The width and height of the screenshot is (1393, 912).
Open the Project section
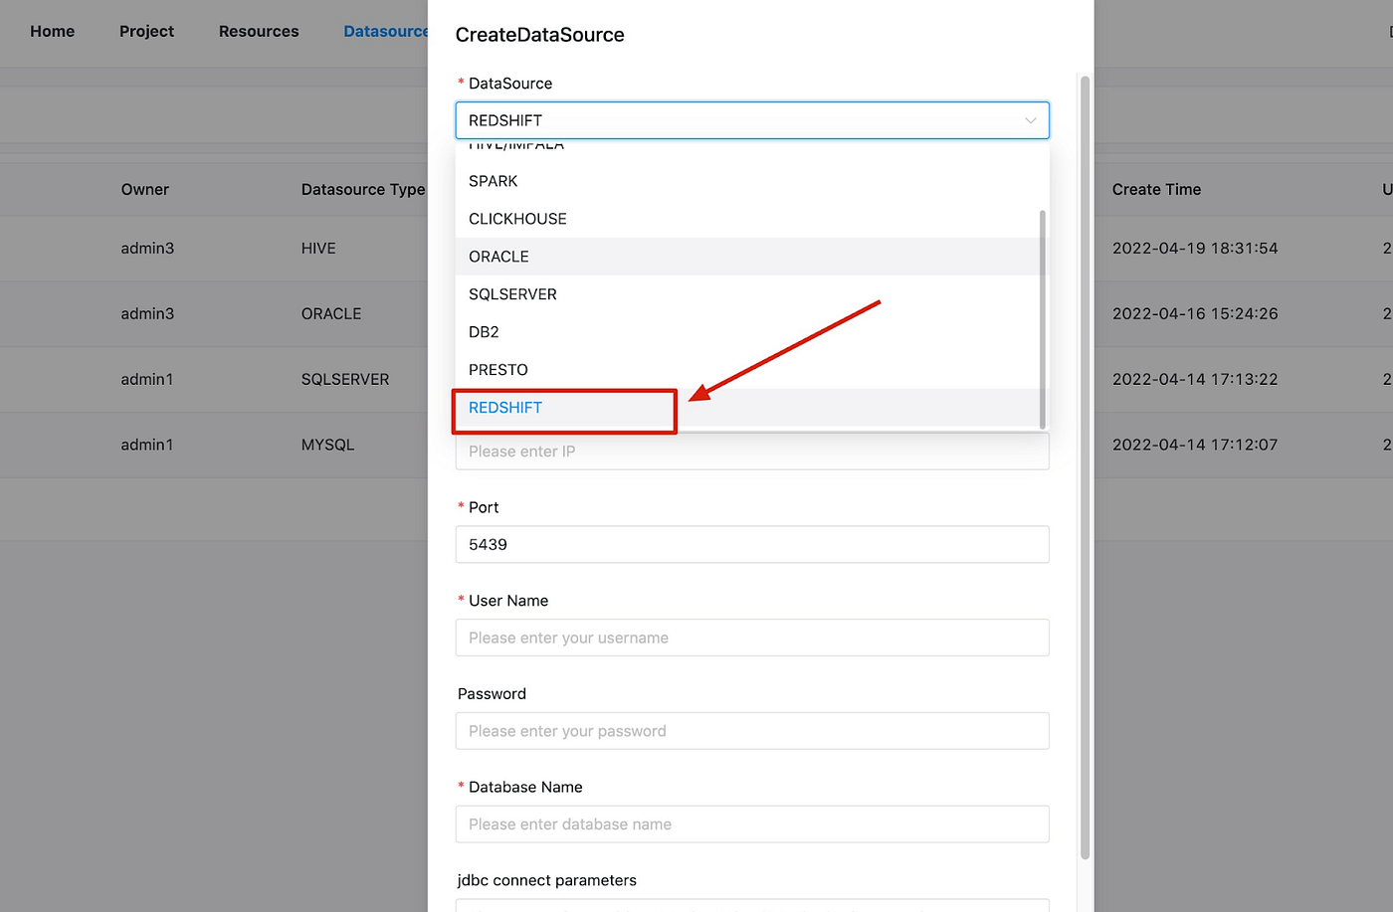click(x=145, y=31)
